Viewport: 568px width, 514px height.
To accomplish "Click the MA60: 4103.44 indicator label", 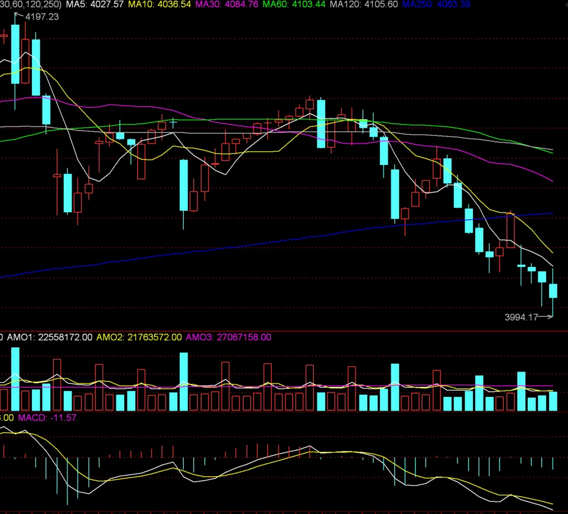I will tap(294, 4).
